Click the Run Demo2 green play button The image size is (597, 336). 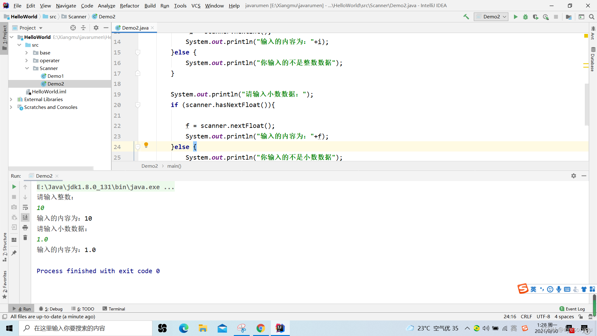[516, 16]
